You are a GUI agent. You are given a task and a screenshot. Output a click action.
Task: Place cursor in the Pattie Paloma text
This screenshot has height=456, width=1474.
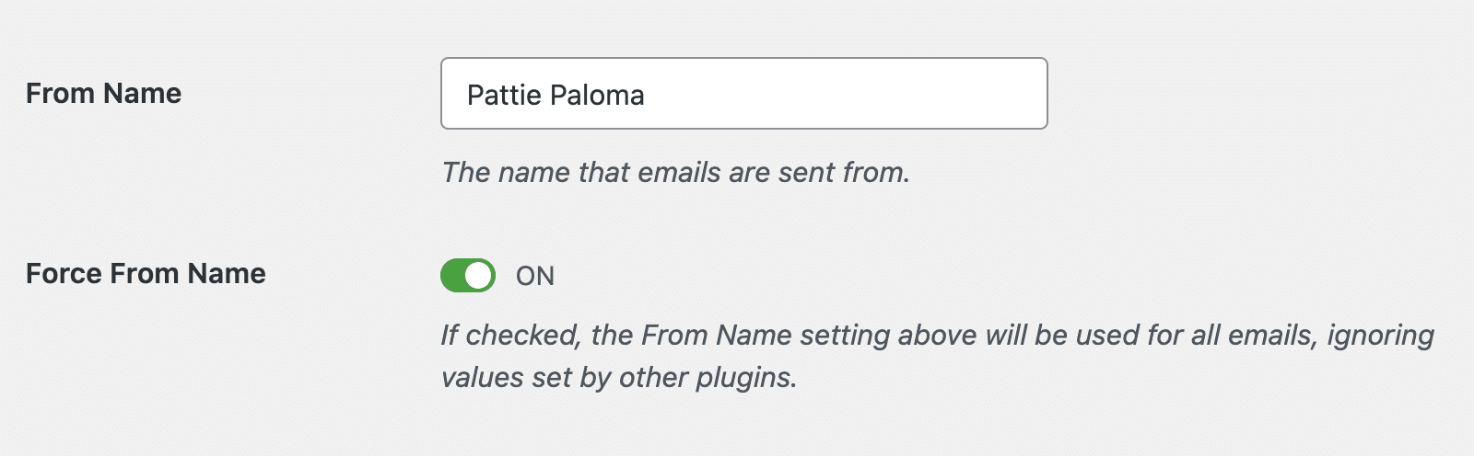[x=556, y=96]
